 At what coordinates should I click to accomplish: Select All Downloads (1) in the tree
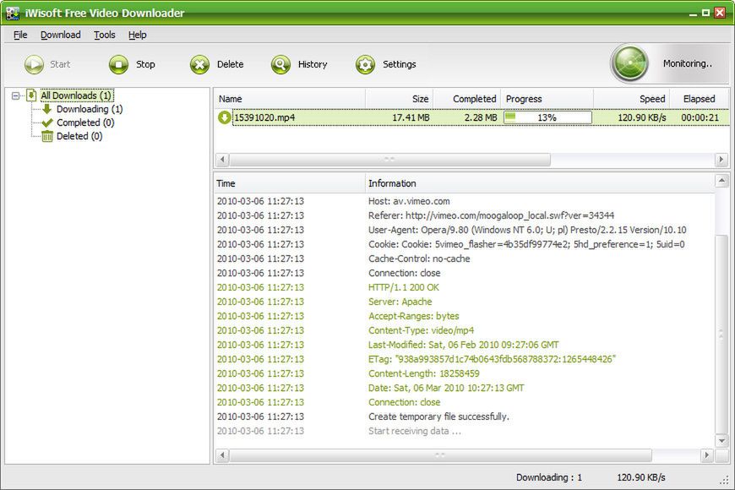click(76, 95)
